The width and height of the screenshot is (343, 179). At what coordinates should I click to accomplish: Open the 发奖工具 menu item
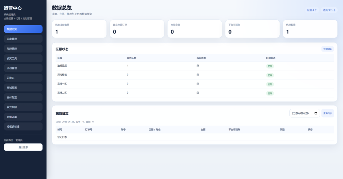tap(23, 58)
